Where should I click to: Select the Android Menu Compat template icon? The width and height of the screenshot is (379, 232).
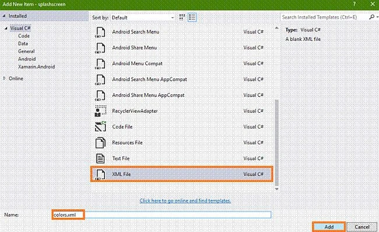click(100, 64)
